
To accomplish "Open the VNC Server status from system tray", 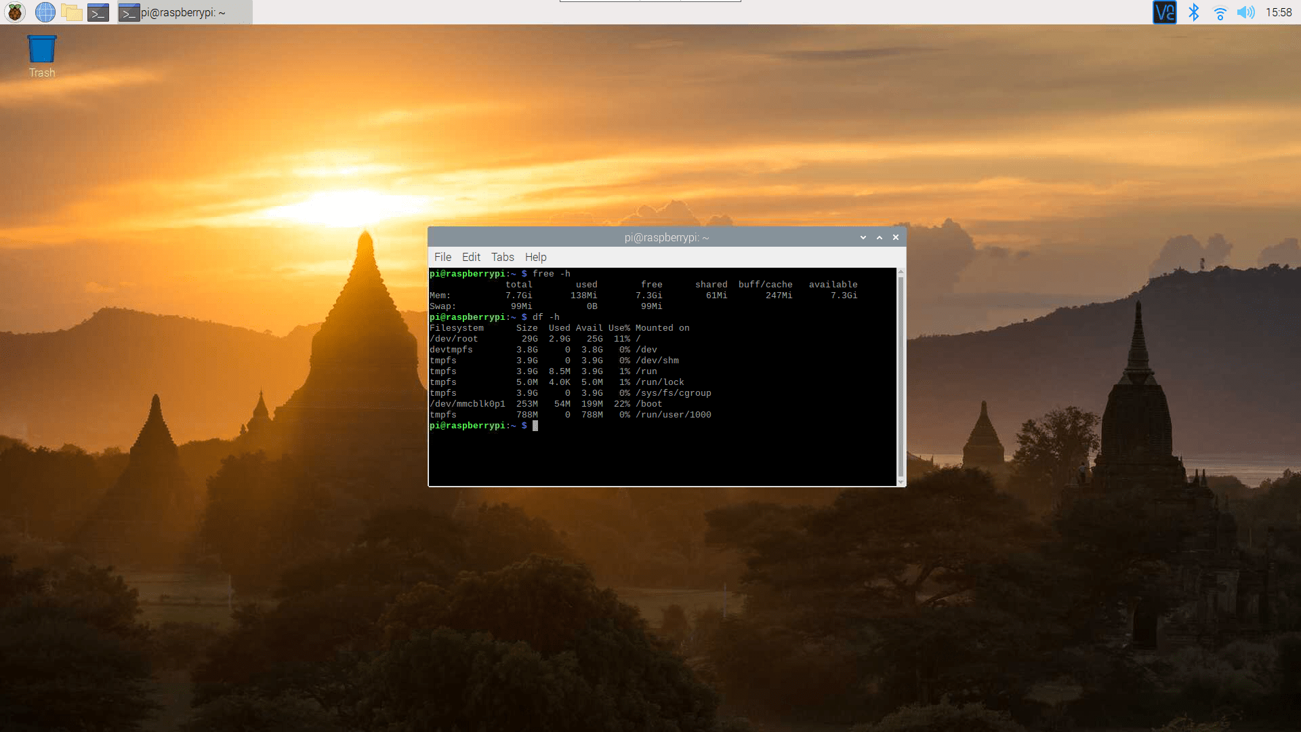I will [1164, 12].
